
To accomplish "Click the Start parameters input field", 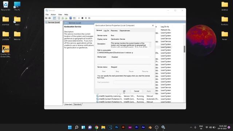I will point(133,82).
